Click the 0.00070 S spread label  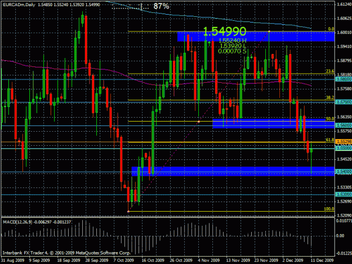point(232,51)
